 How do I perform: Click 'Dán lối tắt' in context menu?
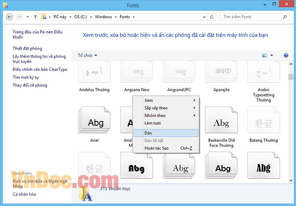(166, 140)
